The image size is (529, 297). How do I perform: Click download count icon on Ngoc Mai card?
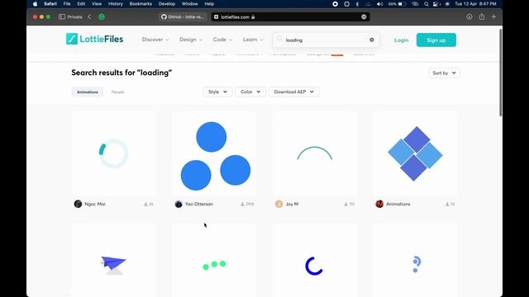[x=145, y=204]
